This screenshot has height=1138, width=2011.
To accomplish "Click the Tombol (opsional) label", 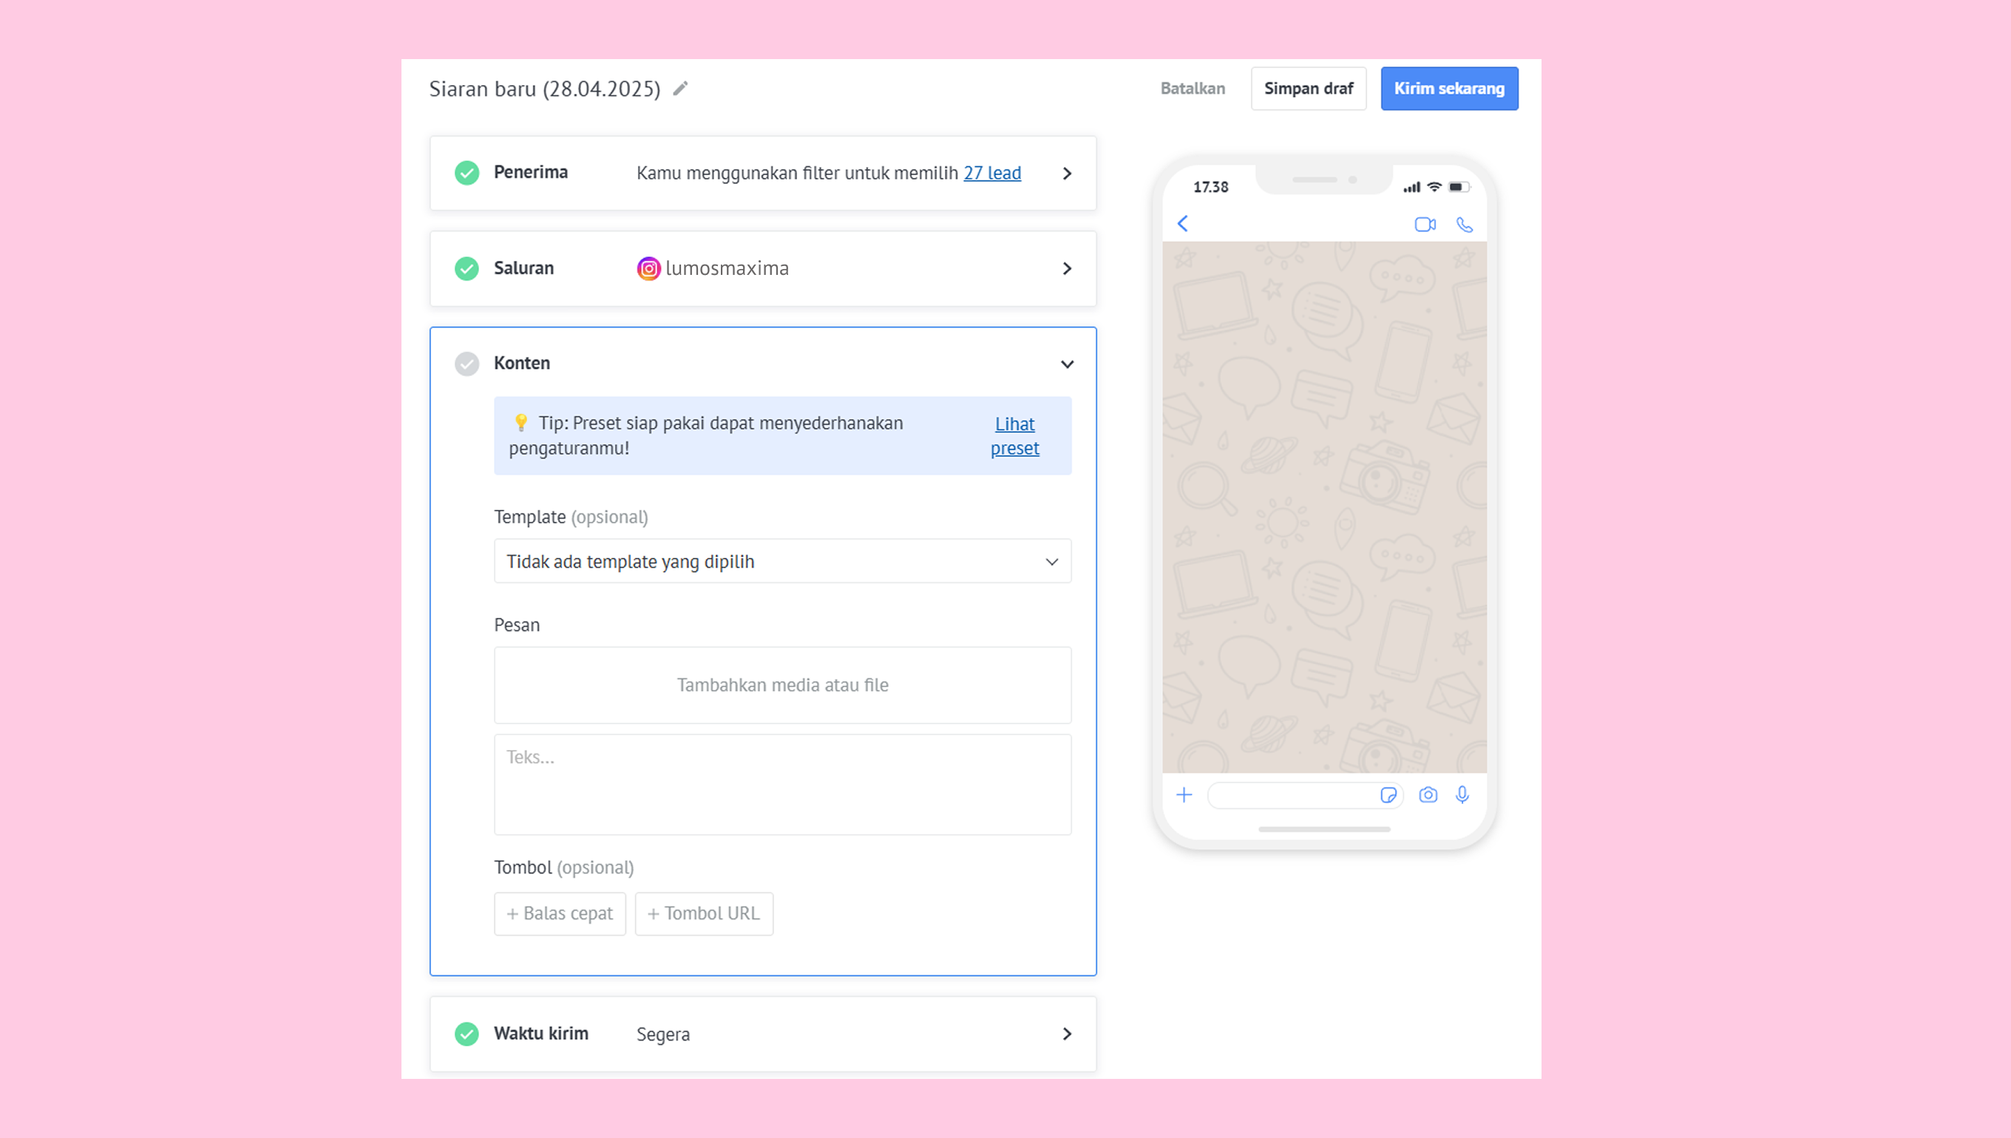I will (x=563, y=867).
